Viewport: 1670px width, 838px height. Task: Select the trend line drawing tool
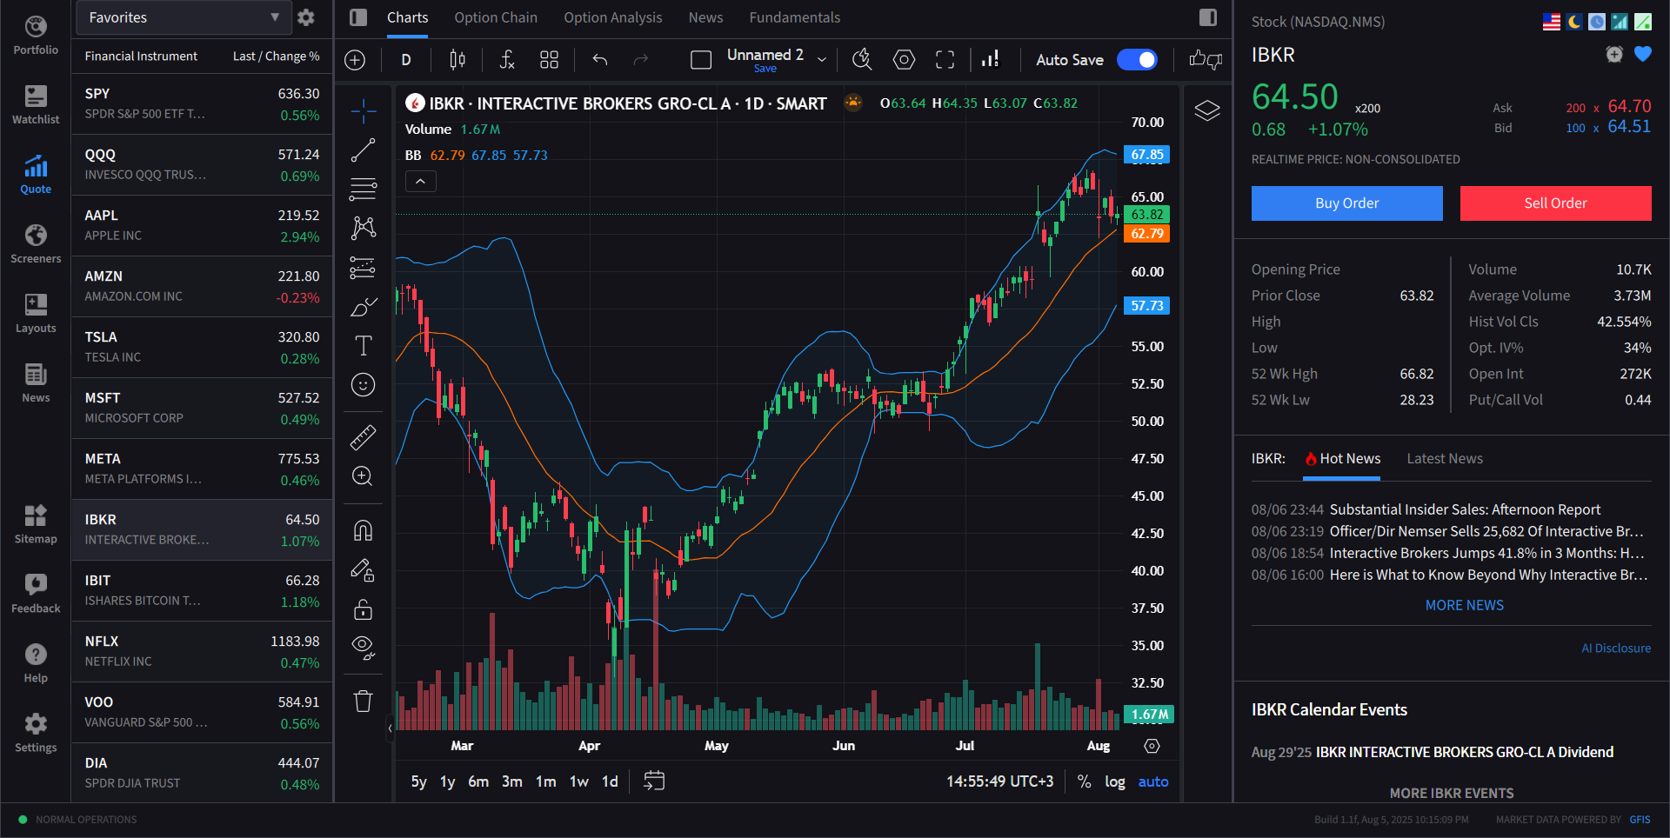coord(363,150)
